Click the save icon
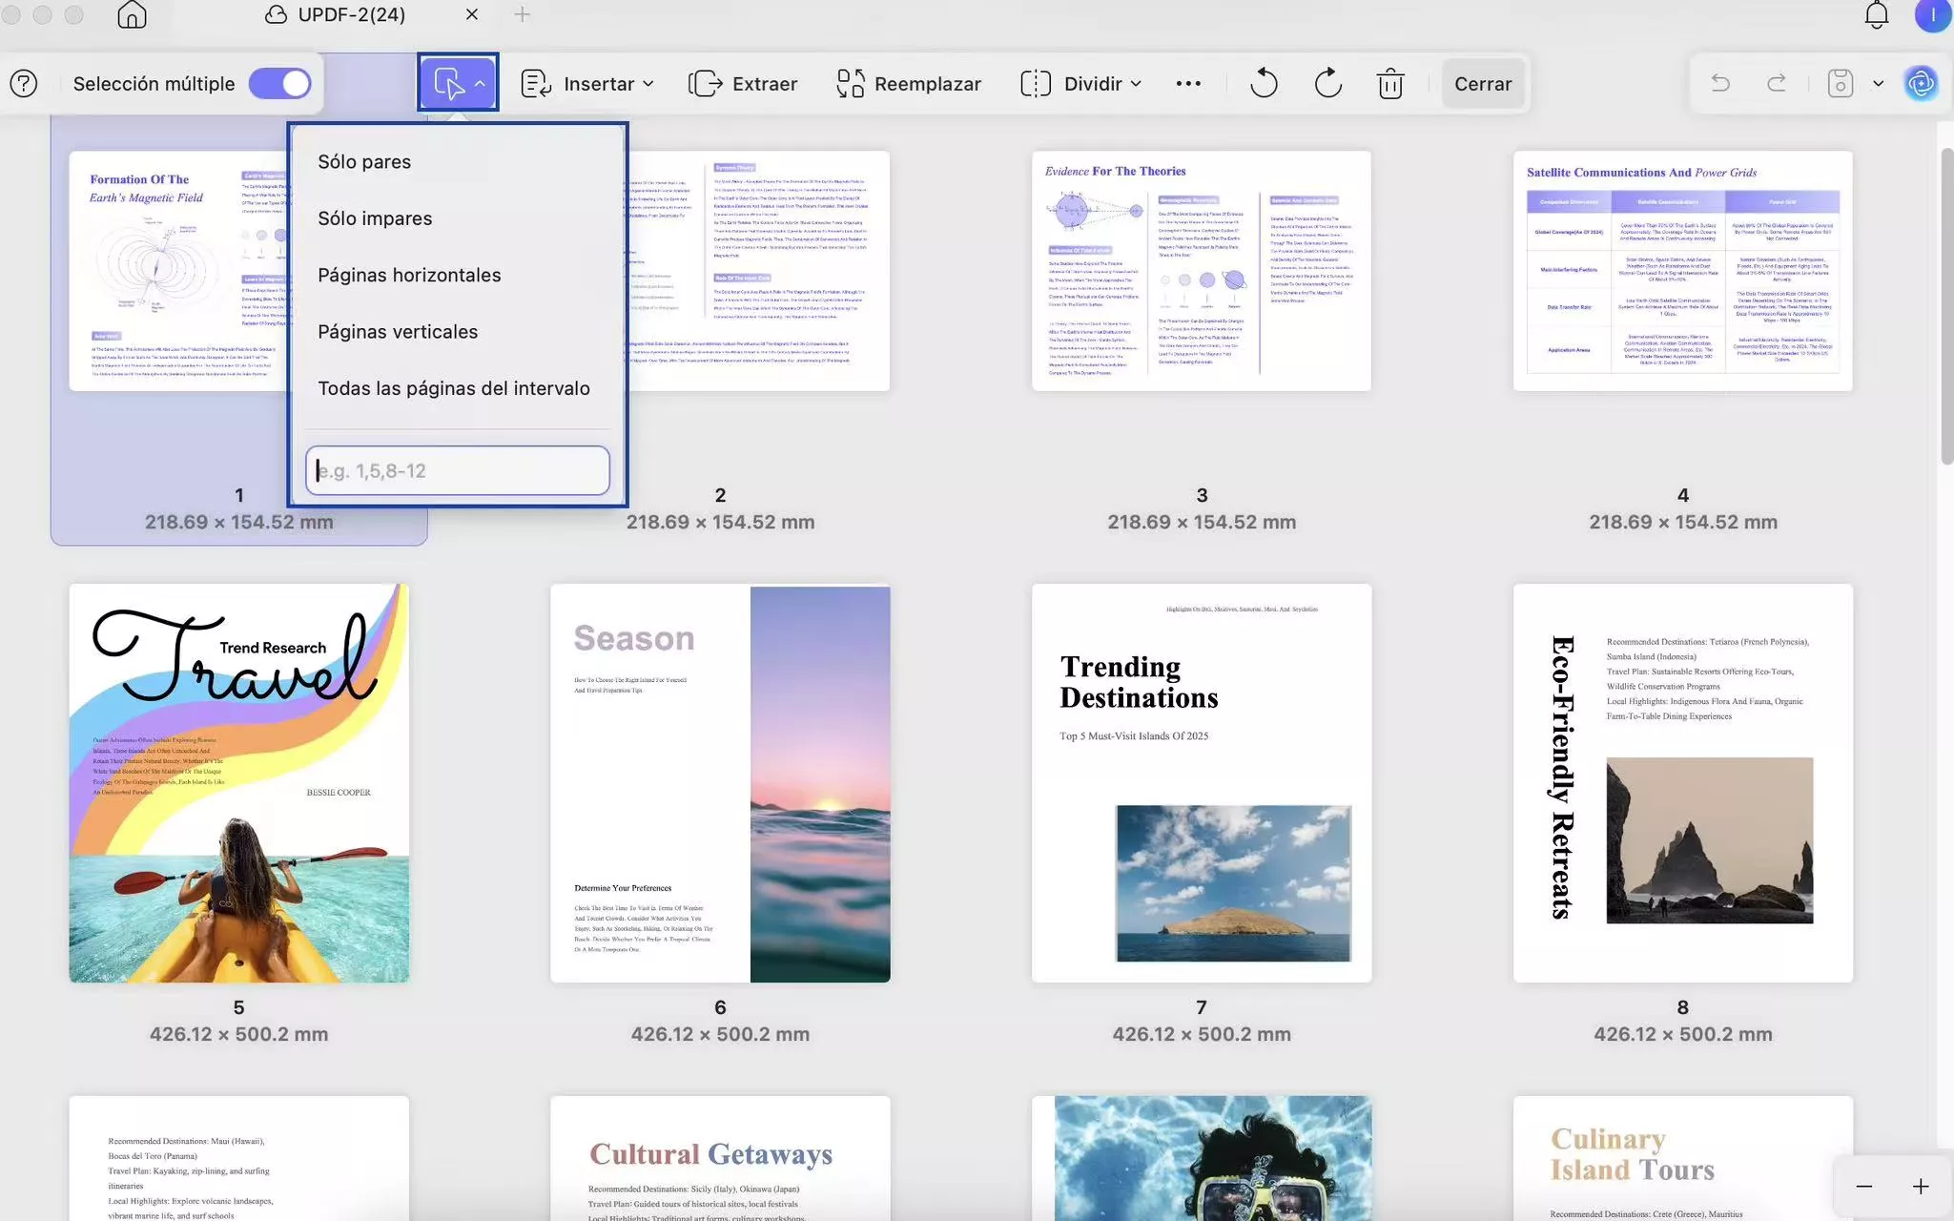This screenshot has width=1954, height=1221. tap(1840, 84)
